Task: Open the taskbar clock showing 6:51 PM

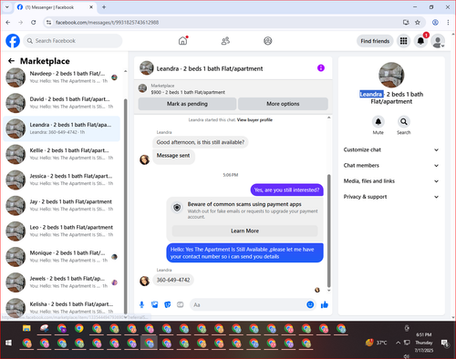Action: [x=424, y=343]
